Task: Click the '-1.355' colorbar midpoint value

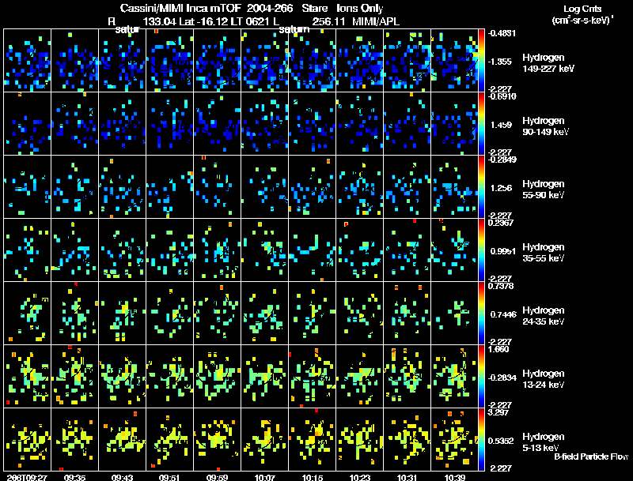Action: (500, 62)
